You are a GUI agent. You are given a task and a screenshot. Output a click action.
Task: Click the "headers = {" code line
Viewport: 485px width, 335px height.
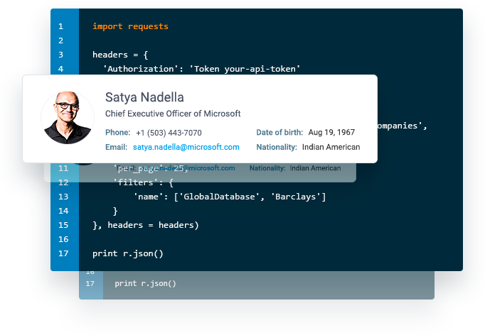click(x=120, y=55)
